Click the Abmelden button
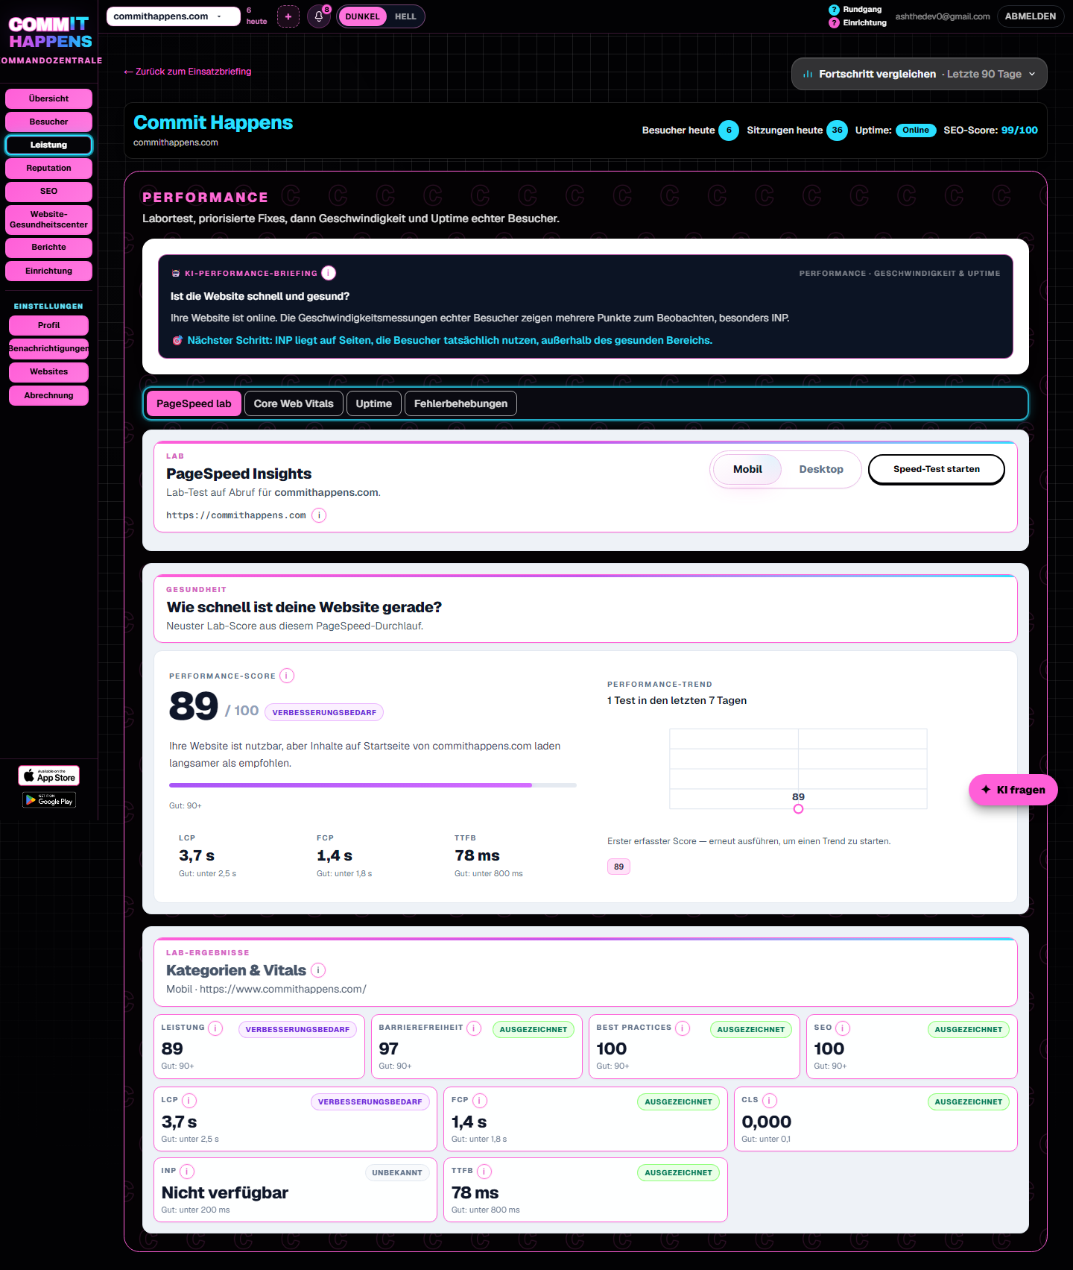 tap(1030, 16)
